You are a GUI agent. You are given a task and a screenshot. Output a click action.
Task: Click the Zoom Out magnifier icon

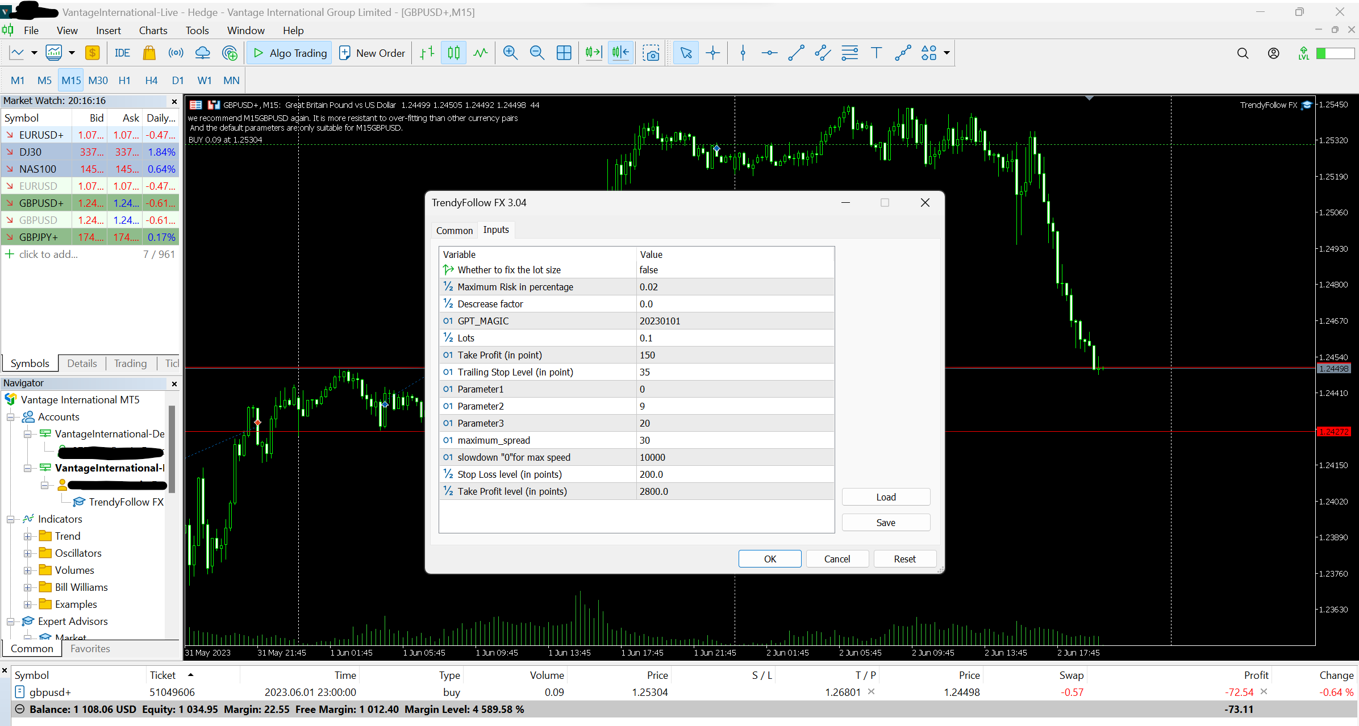[x=537, y=53]
